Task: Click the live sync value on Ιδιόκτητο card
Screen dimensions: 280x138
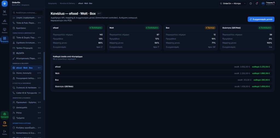Action: click(270, 47)
